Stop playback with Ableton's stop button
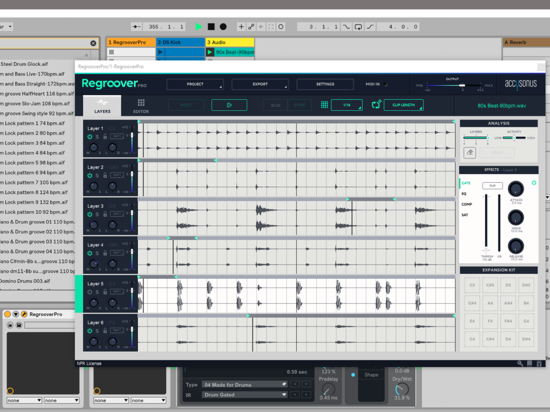Image resolution: width=550 pixels, height=412 pixels. coord(211,27)
